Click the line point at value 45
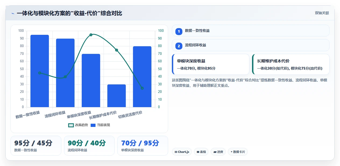The height and width of the screenshot is (166, 340). point(40,73)
